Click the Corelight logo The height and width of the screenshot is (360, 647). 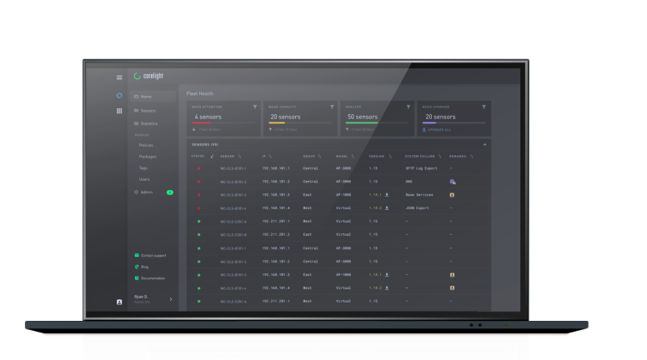(x=148, y=76)
